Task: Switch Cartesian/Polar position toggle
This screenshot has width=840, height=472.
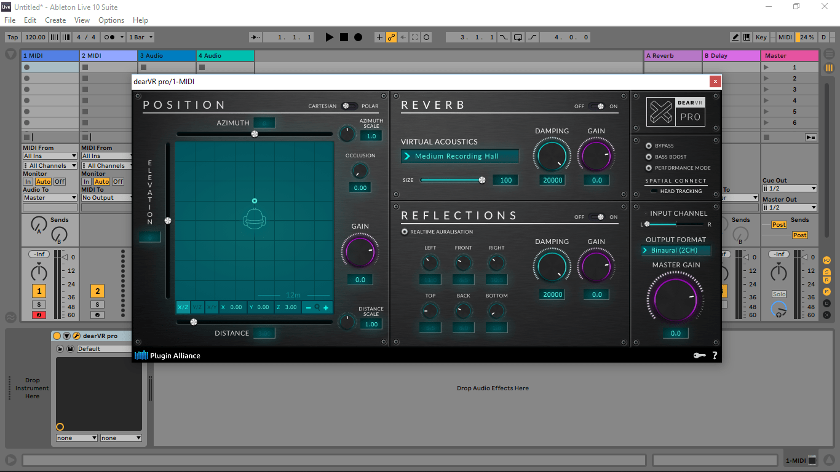Action: click(x=349, y=106)
